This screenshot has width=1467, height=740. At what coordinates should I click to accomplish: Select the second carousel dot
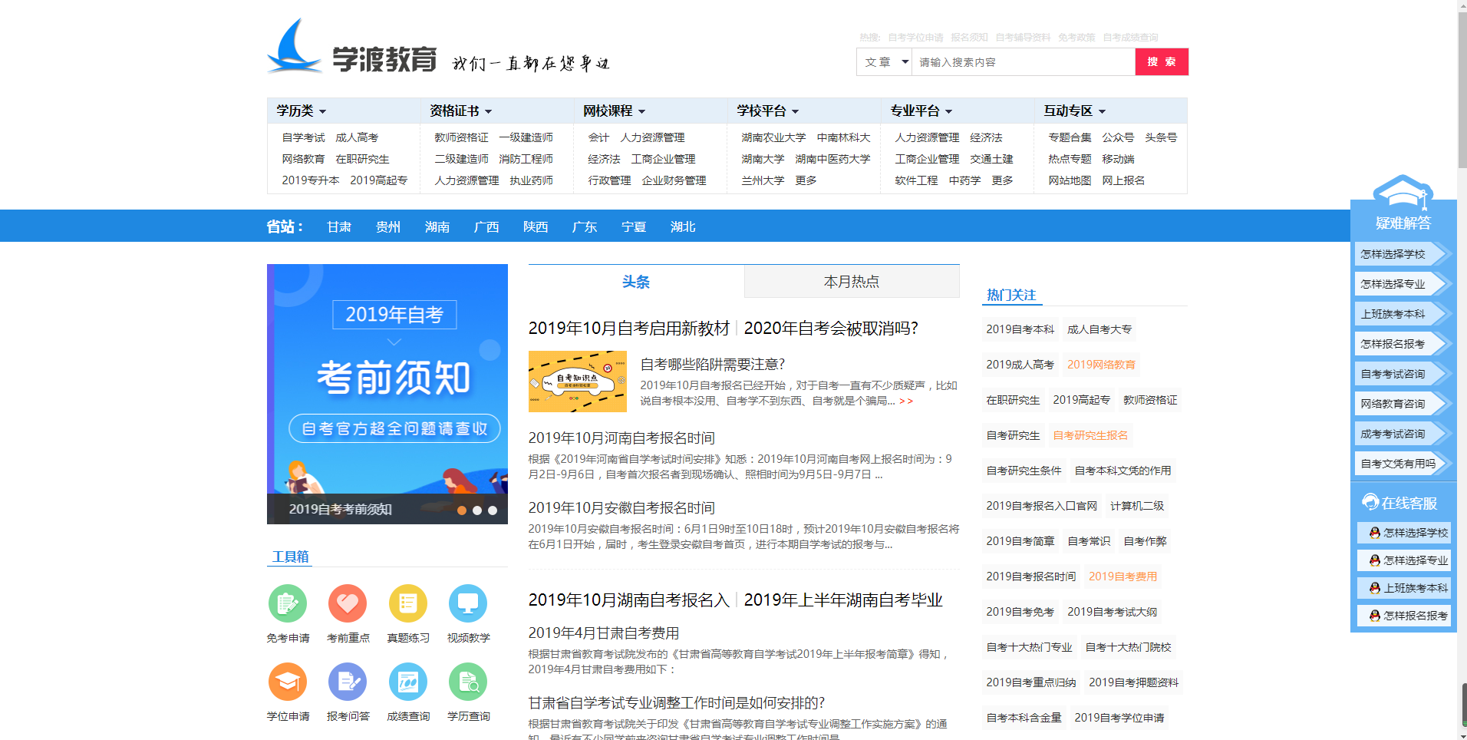click(477, 510)
